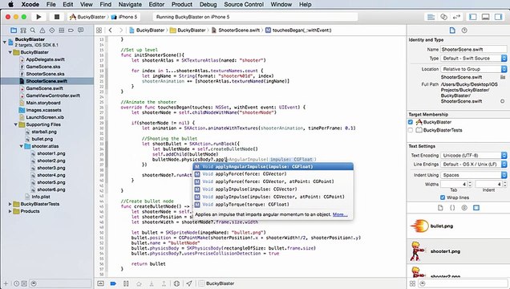Hide the Utilities panel

[498, 17]
